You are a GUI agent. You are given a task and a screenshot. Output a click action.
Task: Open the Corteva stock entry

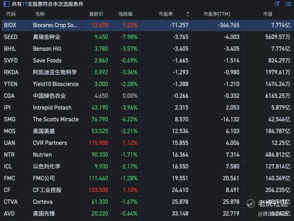(42, 202)
